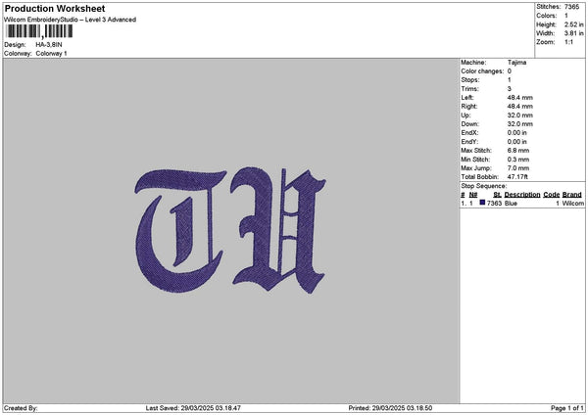Viewport: 588px width, 415px height.
Task: Click the Machine value Tajima
Action: [x=517, y=63]
